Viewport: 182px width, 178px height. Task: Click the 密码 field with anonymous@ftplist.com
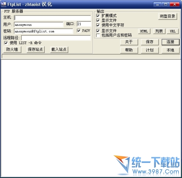pyautogui.click(x=44, y=31)
